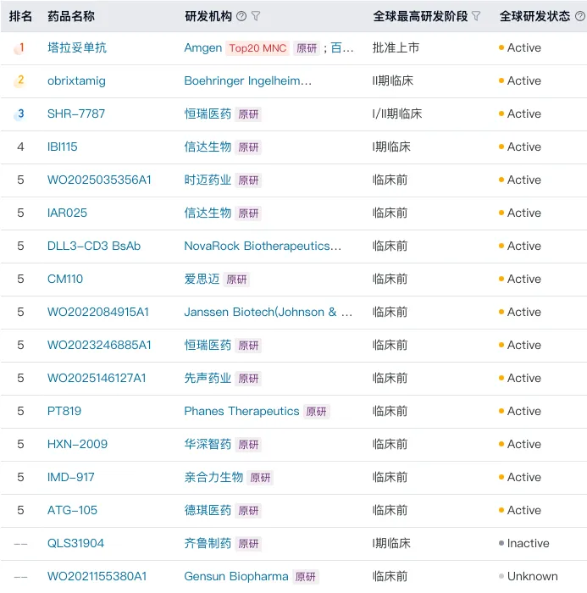The image size is (587, 593).
Task: Click the 药品名称 column header
Action: pos(71,16)
